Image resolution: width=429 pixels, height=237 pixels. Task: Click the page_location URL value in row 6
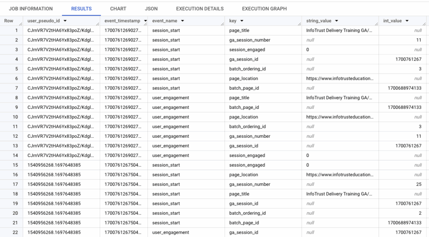pyautogui.click(x=339, y=79)
